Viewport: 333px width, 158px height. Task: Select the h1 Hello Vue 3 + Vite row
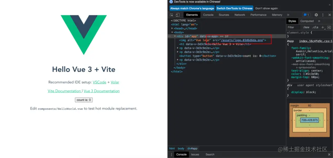(x=227, y=44)
